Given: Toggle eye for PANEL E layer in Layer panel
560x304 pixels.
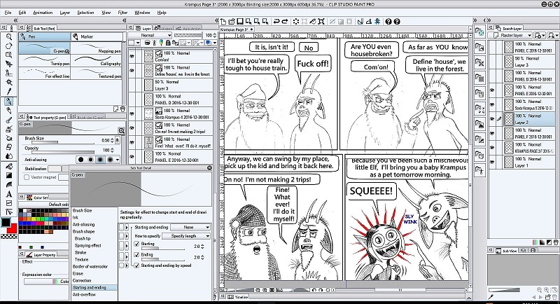Looking at the screenshot, I should click(x=132, y=157).
